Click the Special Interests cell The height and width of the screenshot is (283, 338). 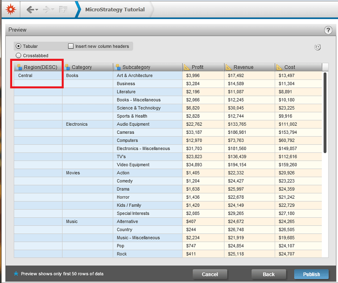[147, 214]
